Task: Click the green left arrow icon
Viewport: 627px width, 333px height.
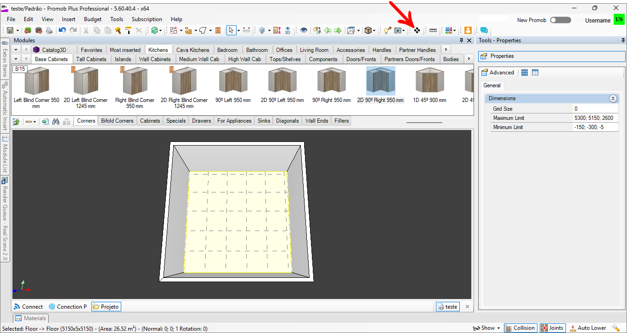Action: click(328, 30)
